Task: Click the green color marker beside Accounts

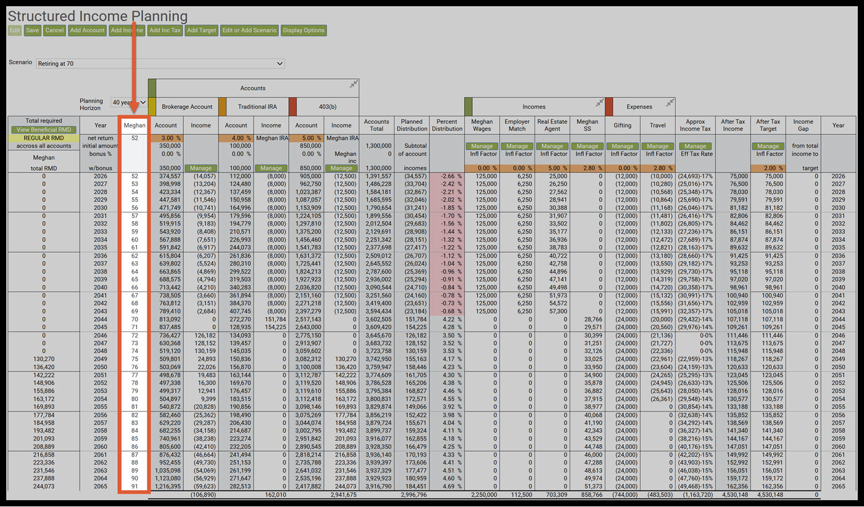Action: 152,88
